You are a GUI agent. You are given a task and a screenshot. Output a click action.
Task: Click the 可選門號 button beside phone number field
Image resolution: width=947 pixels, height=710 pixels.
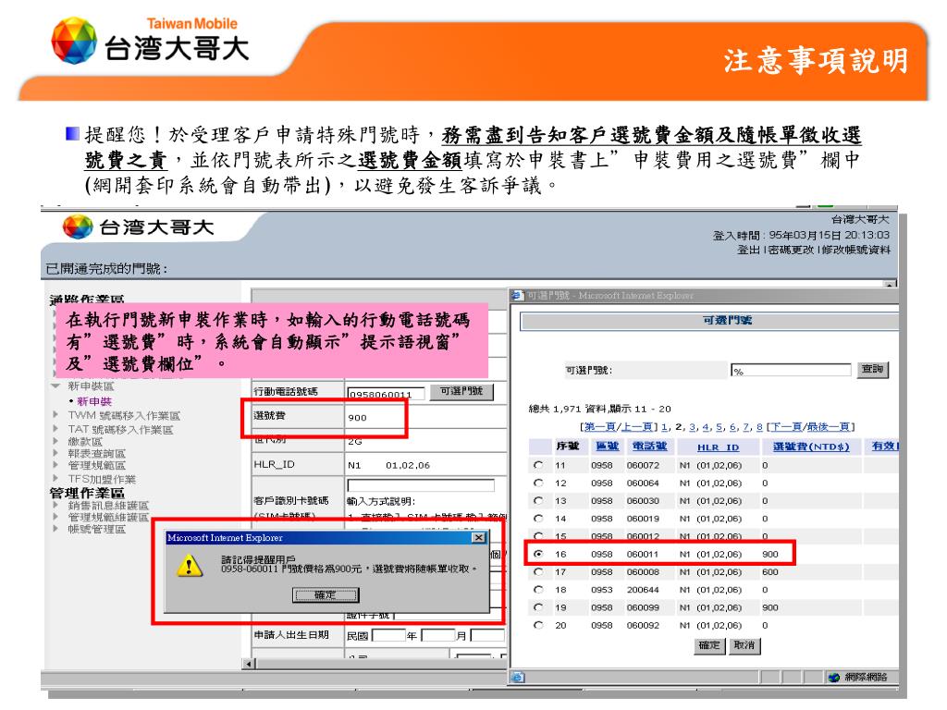[x=461, y=391]
